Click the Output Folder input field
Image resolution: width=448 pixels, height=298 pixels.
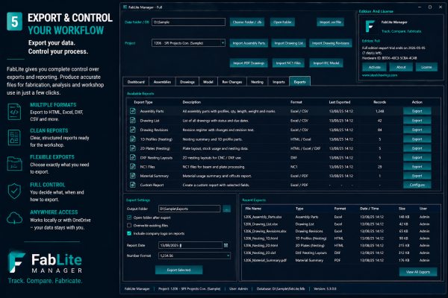click(190, 209)
